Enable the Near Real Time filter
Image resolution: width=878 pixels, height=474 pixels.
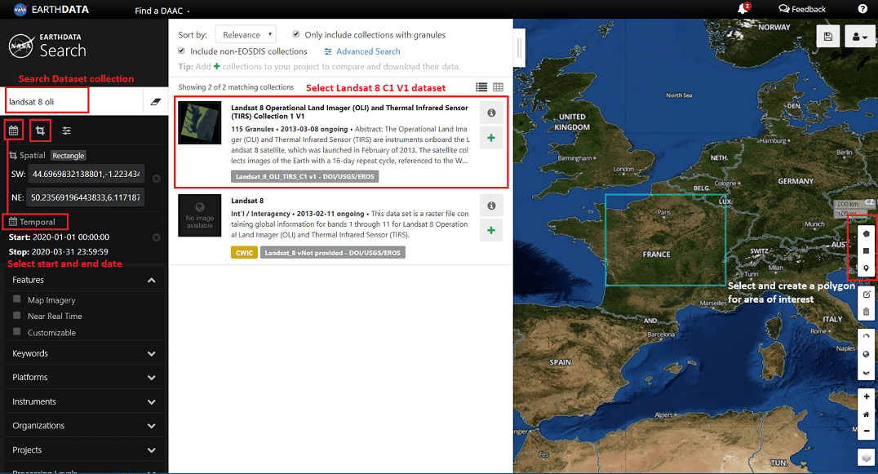click(17, 315)
